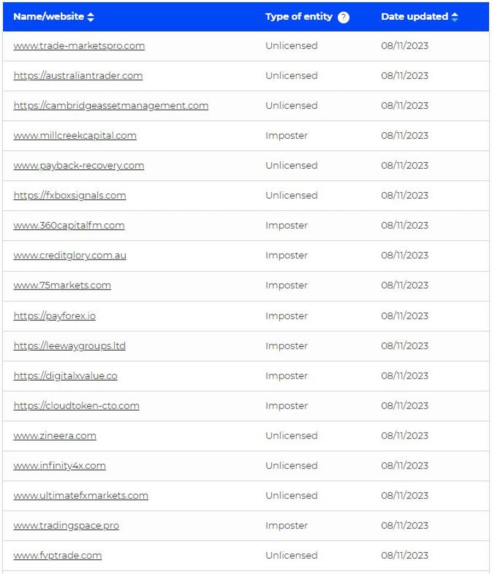Open the fxboxsignals.com link
Viewport: 492px width, 574px height.
point(70,196)
